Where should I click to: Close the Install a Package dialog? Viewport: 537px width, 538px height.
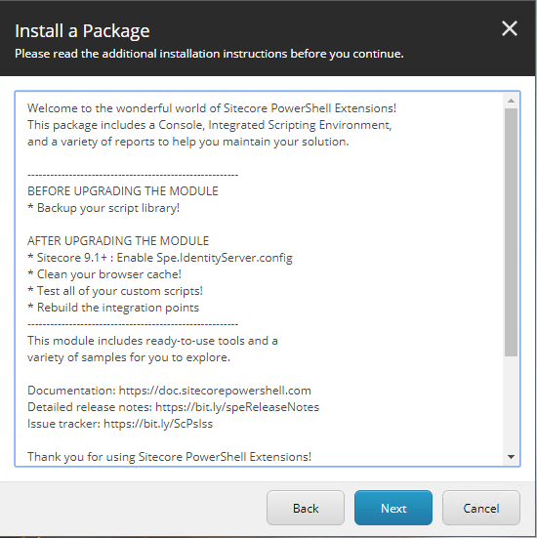point(510,28)
